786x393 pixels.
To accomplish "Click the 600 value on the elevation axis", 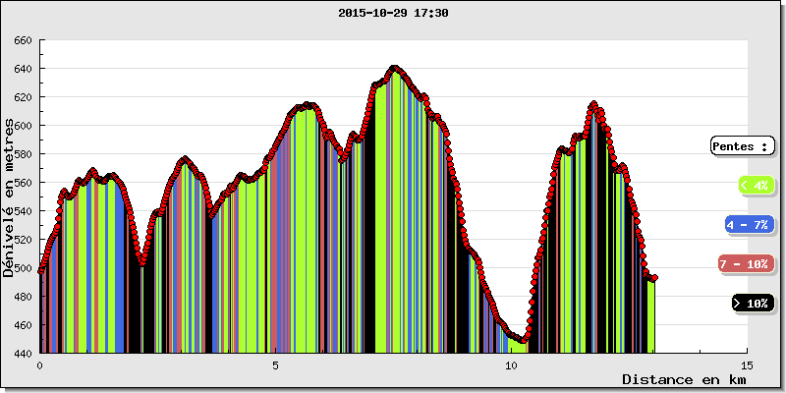I will (24, 126).
